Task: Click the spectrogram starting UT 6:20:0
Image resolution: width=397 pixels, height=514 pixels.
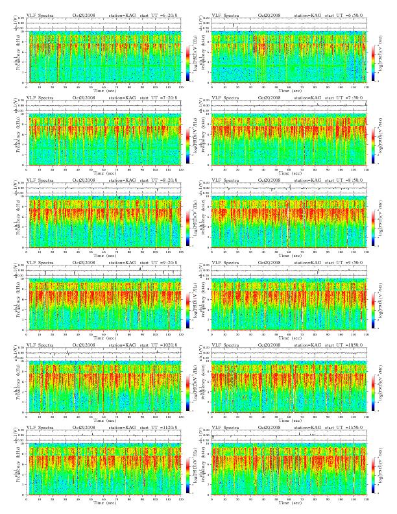Action: point(104,57)
